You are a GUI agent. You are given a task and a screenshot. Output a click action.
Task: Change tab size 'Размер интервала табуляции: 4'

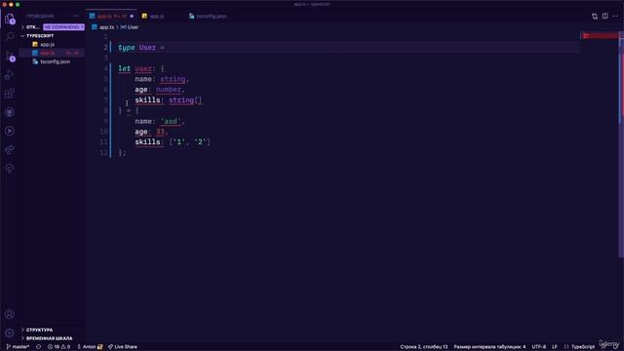[489, 347]
